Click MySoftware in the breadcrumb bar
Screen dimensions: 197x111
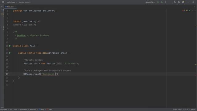coord(3,109)
